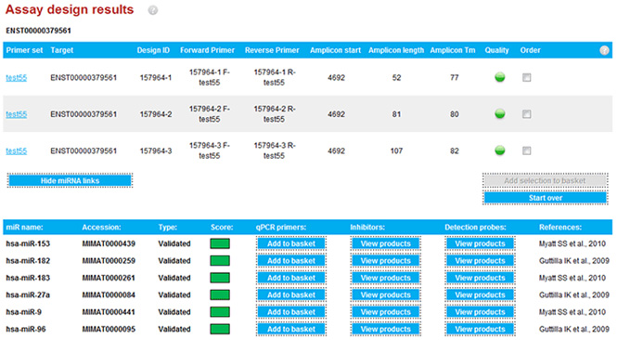View inhibitor products for hsa-miR-27a

[x=386, y=294]
